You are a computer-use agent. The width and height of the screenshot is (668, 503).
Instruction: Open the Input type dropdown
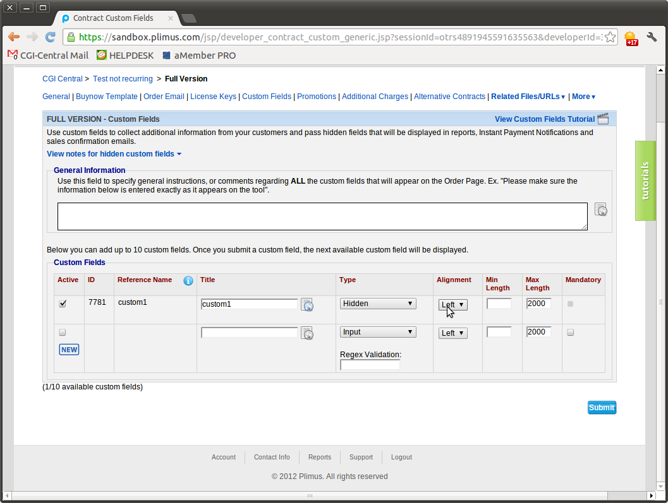click(x=378, y=332)
